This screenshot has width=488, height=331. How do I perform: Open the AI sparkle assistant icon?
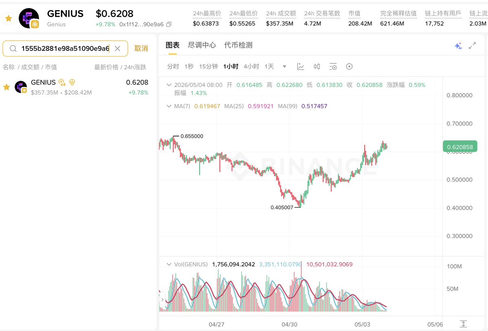point(458,46)
